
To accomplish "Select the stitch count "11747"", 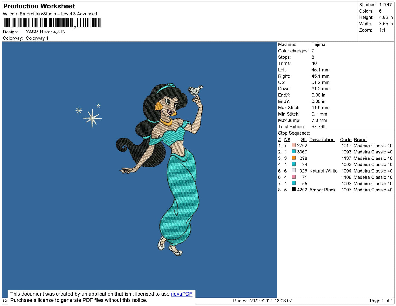I will 385,5.
